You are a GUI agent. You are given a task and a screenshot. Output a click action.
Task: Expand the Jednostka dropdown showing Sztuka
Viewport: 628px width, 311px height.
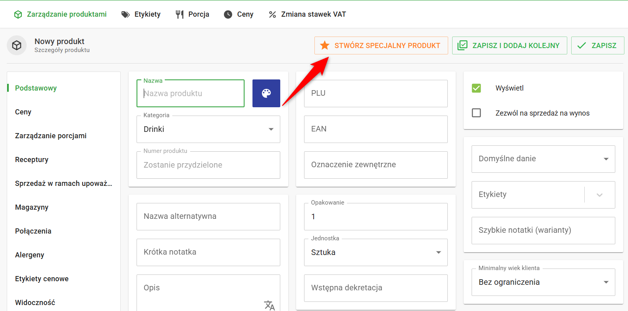376,252
